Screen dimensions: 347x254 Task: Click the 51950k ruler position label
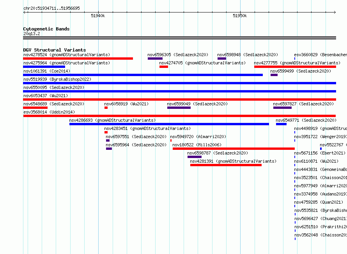(x=240, y=16)
